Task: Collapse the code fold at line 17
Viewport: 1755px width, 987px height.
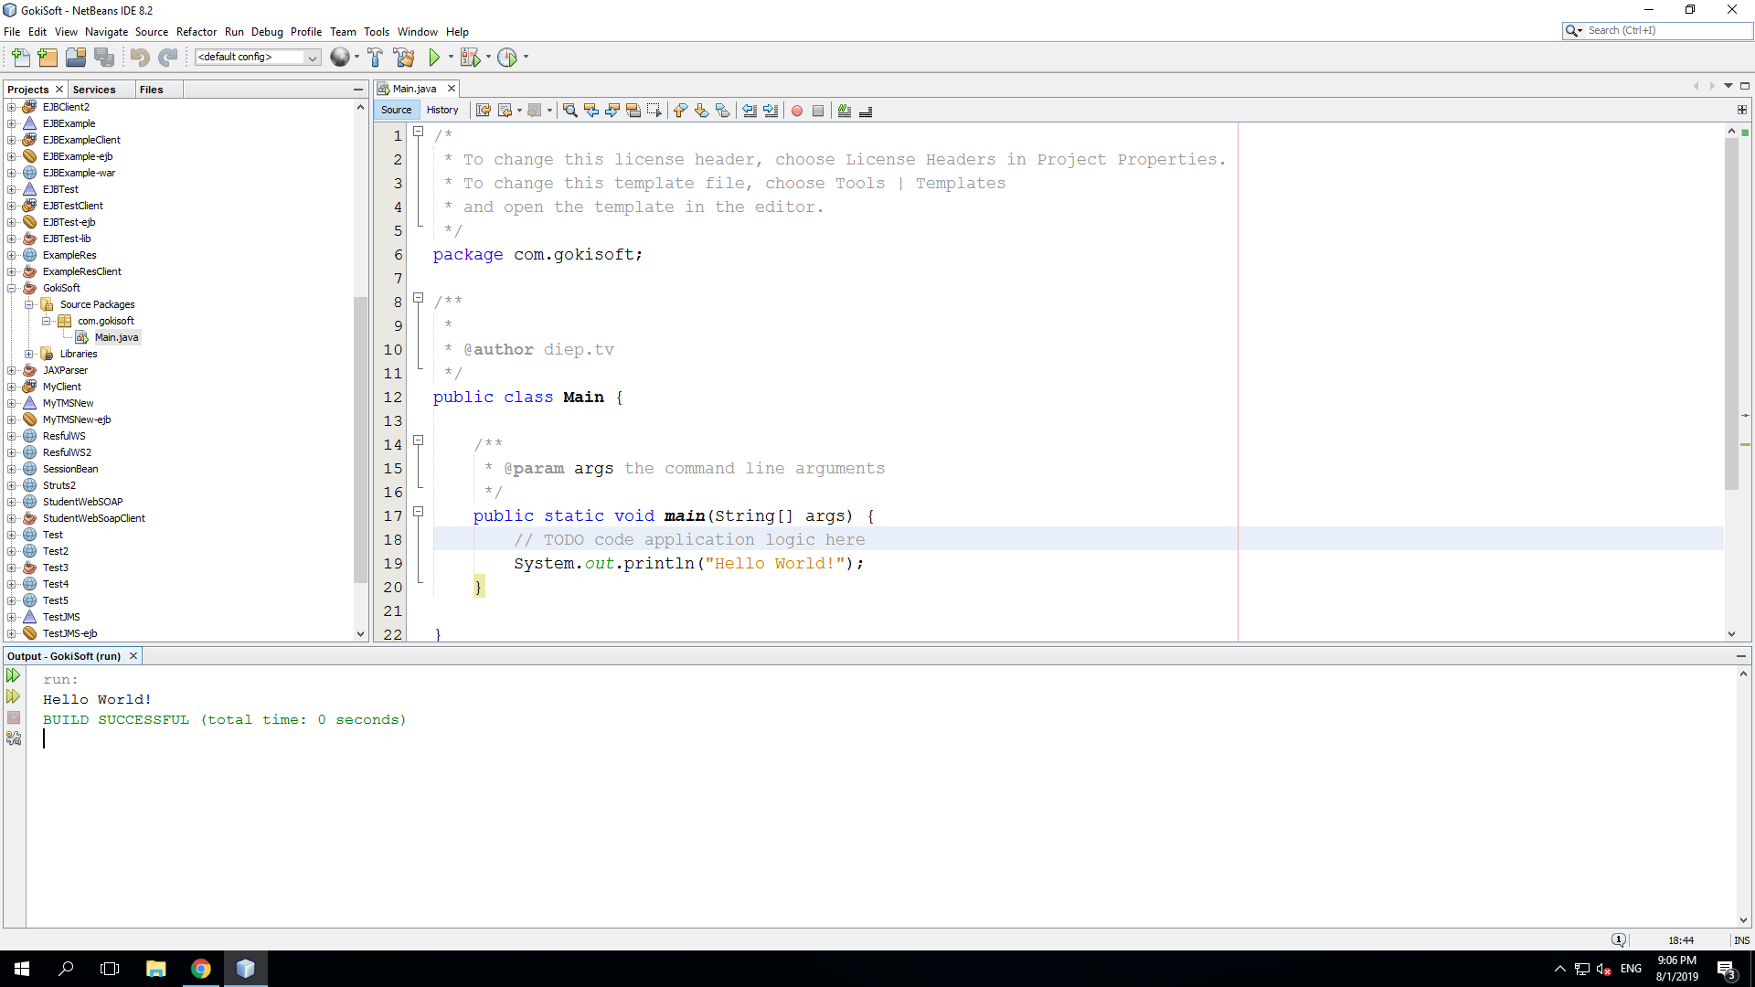Action: tap(419, 512)
